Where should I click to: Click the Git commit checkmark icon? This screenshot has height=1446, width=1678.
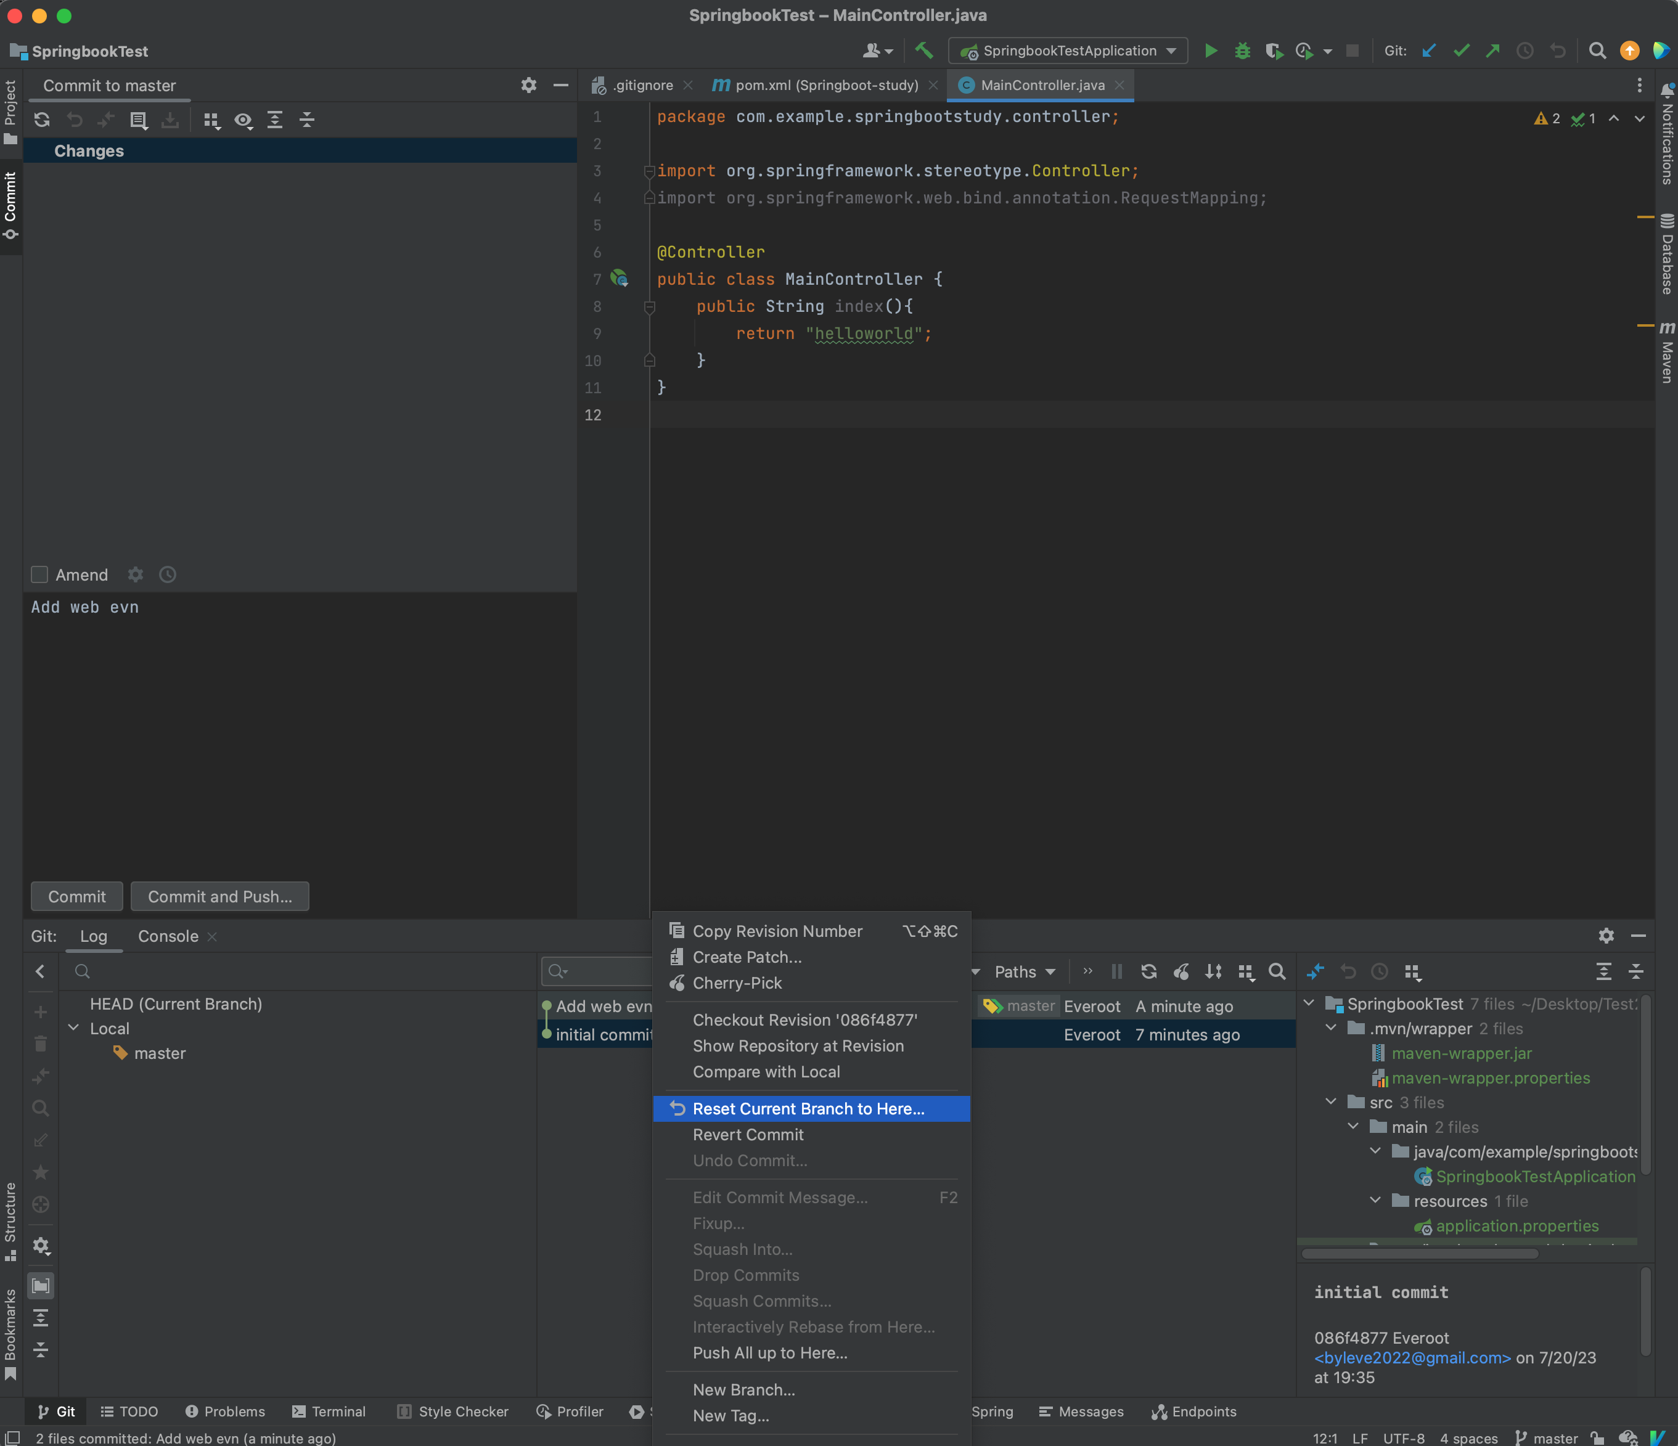(x=1461, y=51)
